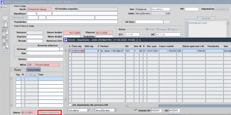Screen dimensions: 231x115
Task: Click the výběr list scroll-down arrow
Action: click(x=66, y=99)
